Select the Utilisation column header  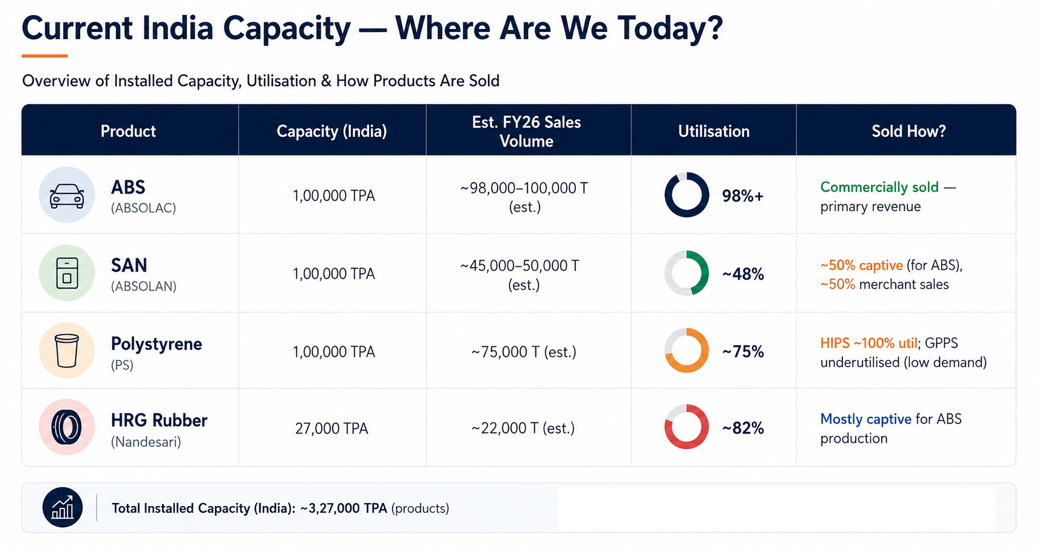pos(714,131)
